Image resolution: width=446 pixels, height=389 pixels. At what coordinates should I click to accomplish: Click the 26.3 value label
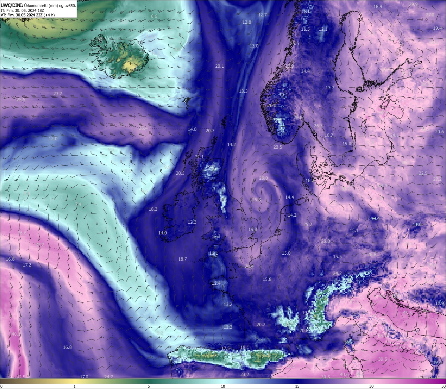pos(318,126)
